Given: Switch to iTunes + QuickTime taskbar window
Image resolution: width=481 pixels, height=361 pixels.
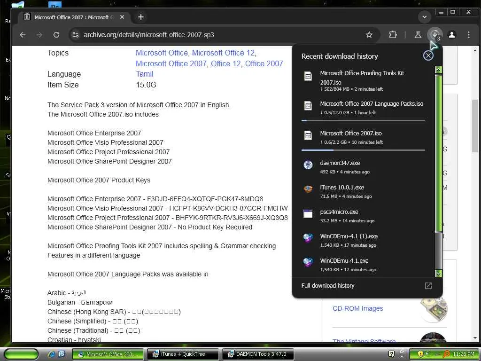Looking at the screenshot, I should [x=183, y=354].
